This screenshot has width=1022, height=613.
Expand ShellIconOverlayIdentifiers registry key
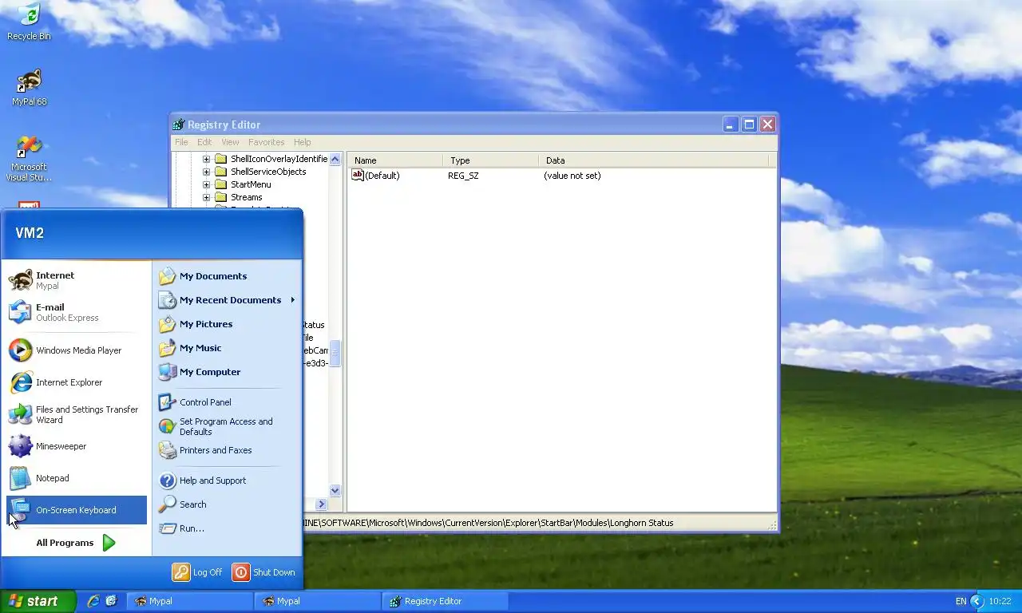pos(206,159)
